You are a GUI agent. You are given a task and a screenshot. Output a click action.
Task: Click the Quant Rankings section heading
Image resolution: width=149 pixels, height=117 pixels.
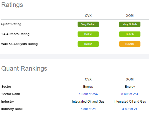pos(24,68)
